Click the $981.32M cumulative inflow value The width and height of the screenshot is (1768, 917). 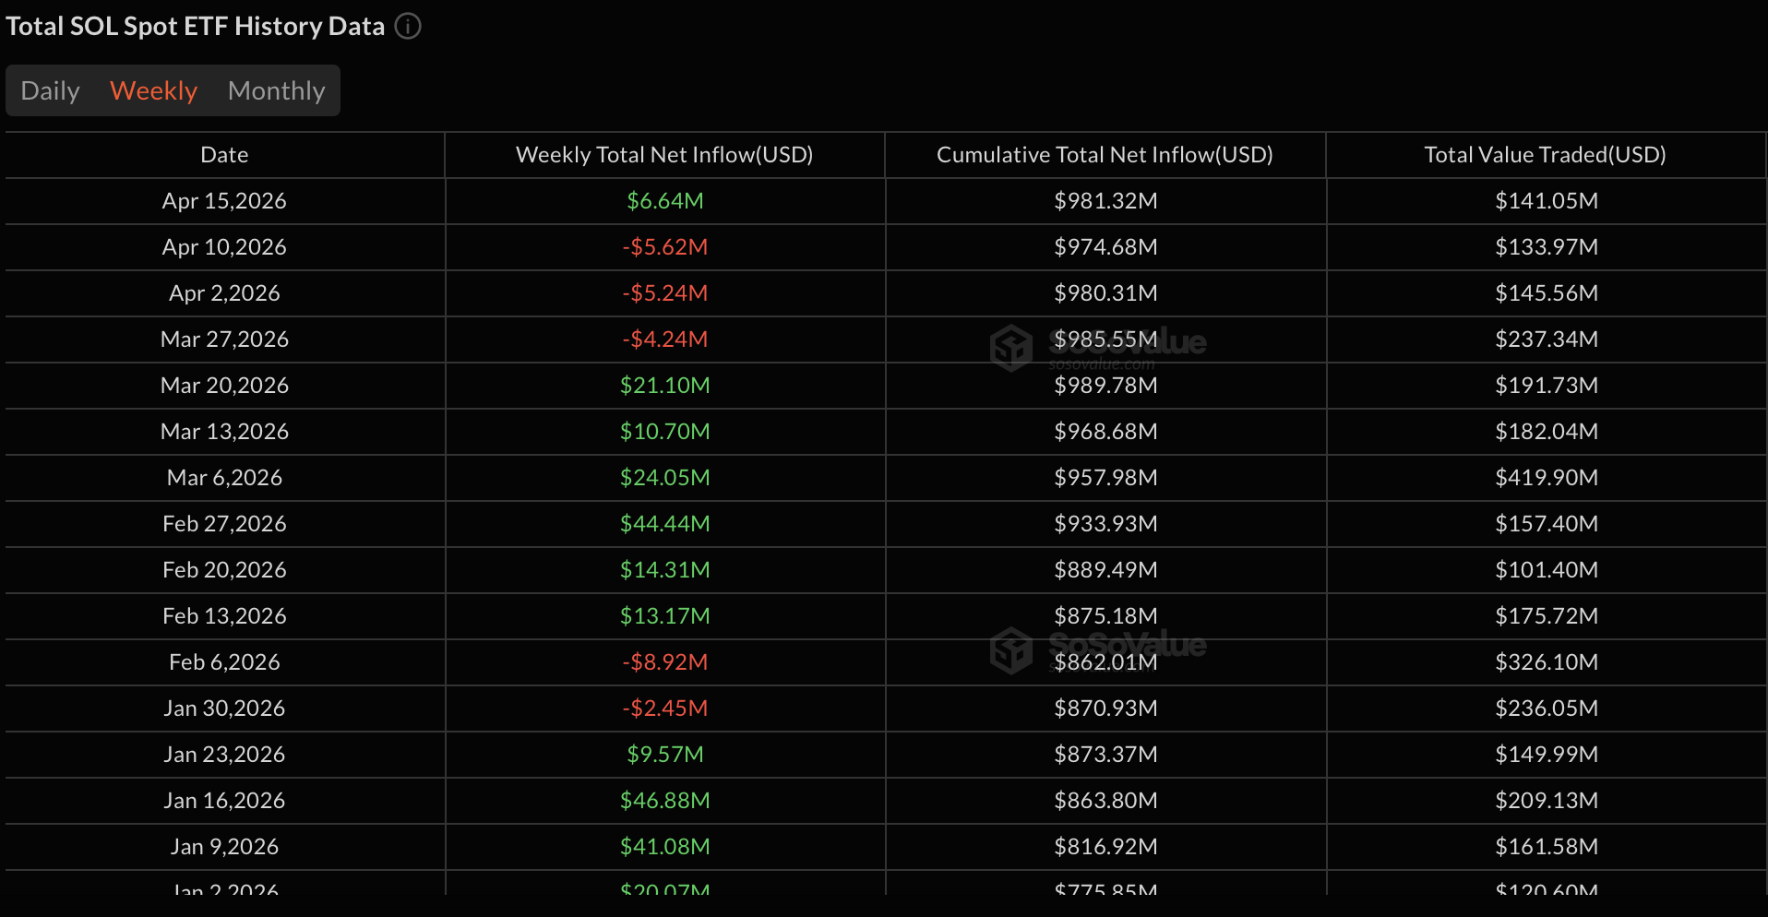(1105, 201)
